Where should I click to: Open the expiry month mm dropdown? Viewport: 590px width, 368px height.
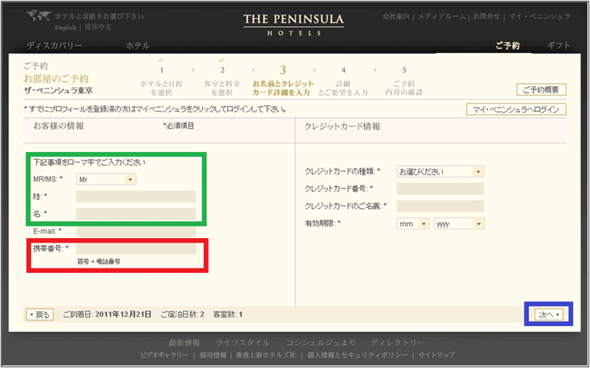click(x=413, y=223)
